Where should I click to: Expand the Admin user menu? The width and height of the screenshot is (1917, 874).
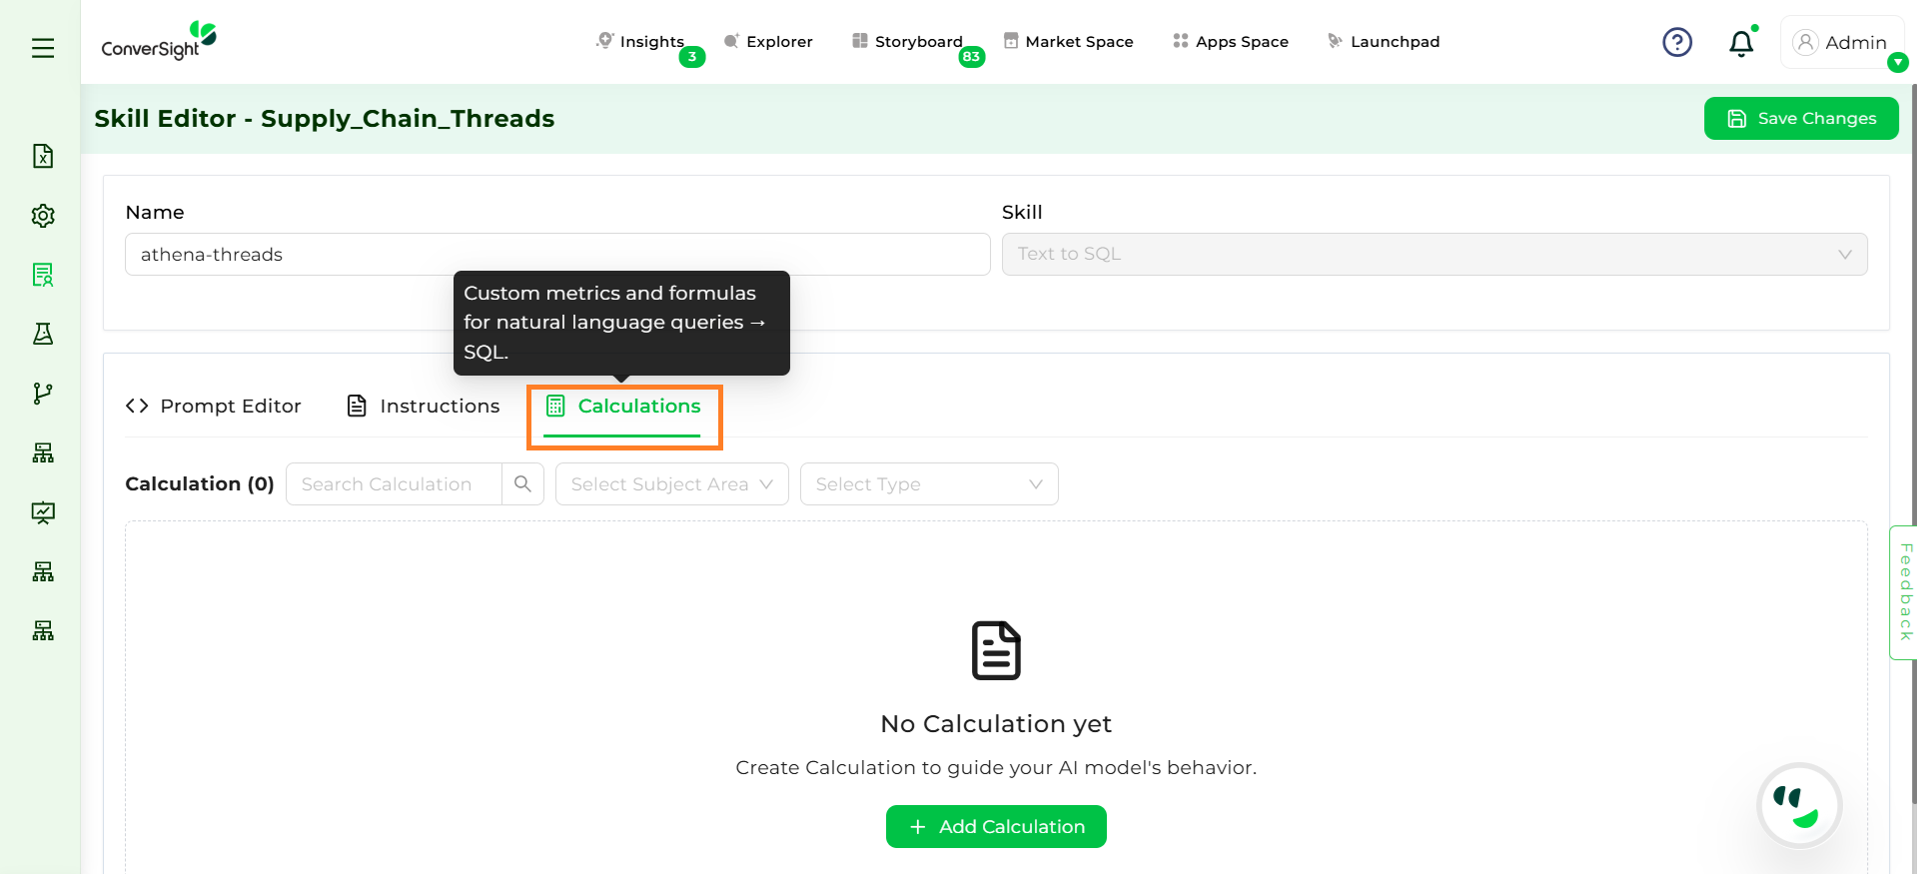[1841, 43]
